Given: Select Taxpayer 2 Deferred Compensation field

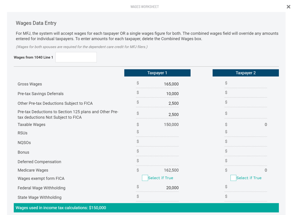Looking at the screenshot, I should click(x=246, y=162).
